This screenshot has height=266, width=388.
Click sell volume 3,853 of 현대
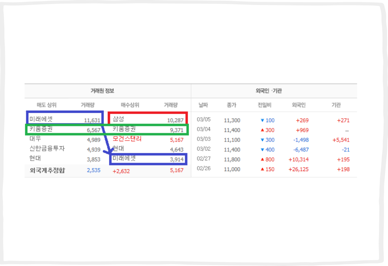[x=93, y=160]
